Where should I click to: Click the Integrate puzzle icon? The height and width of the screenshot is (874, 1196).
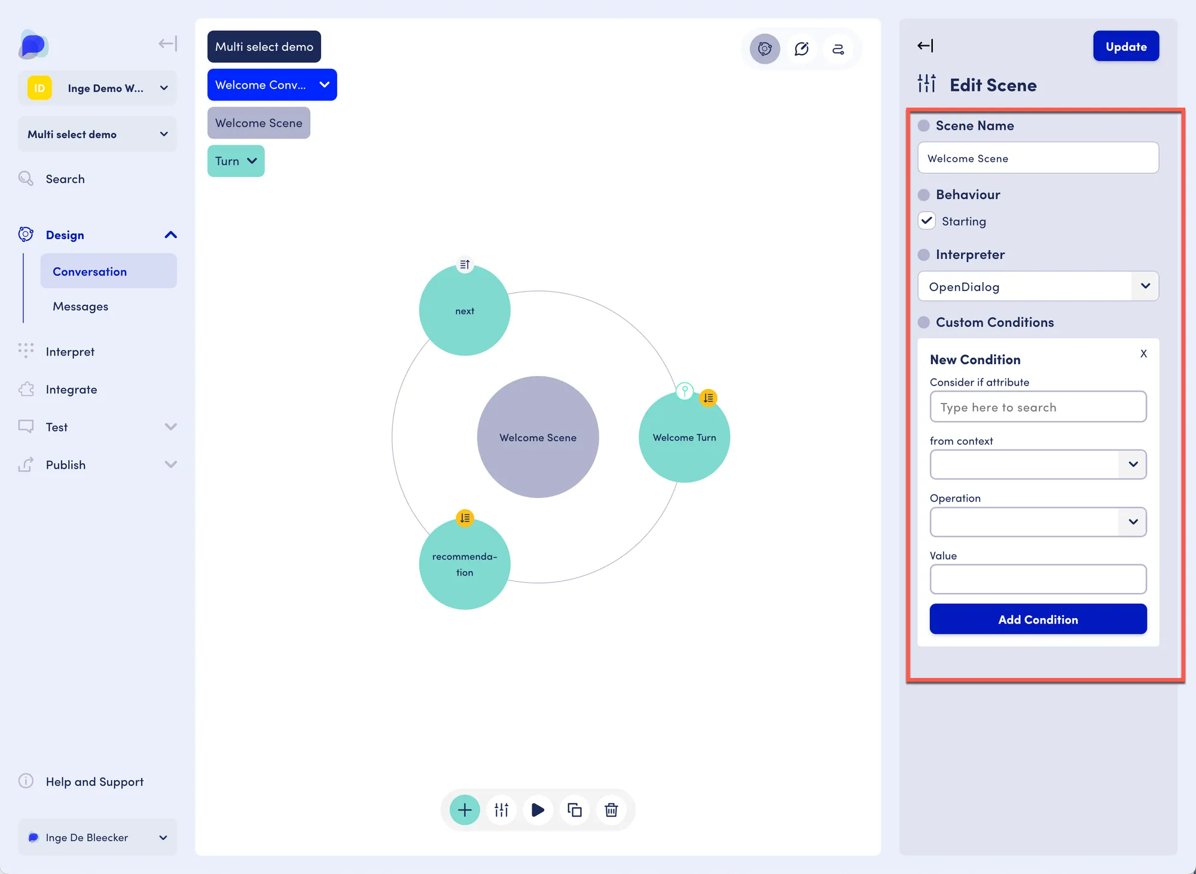[x=26, y=389]
